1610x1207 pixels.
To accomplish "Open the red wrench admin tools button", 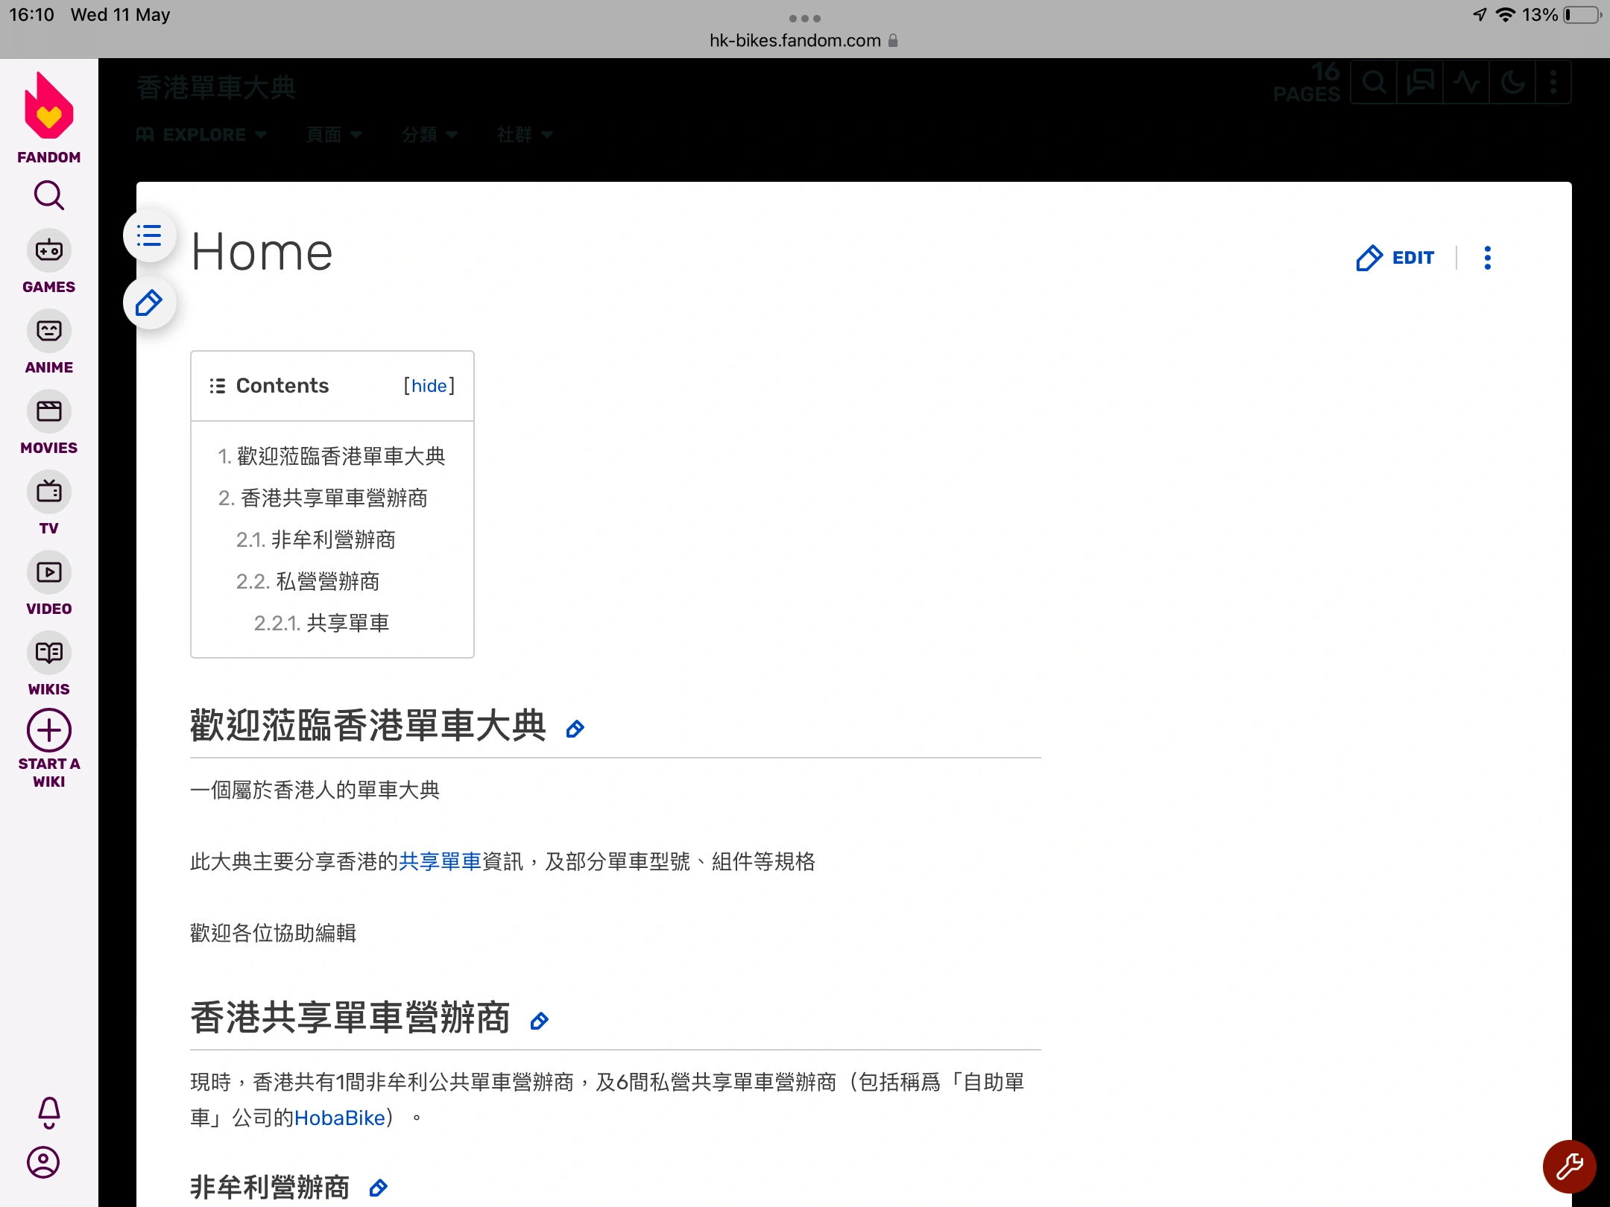I will point(1569,1166).
